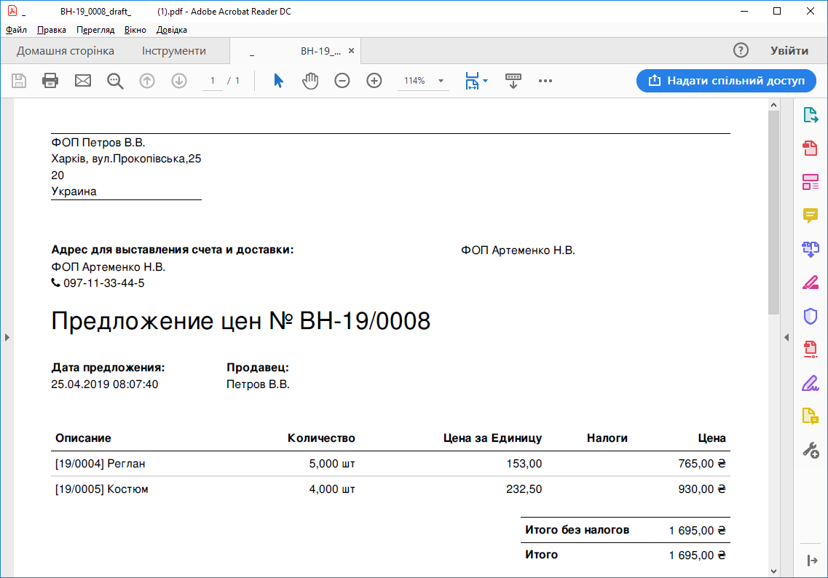The image size is (828, 578).
Task: Open Protect shield tool in sidebar
Action: click(x=811, y=316)
